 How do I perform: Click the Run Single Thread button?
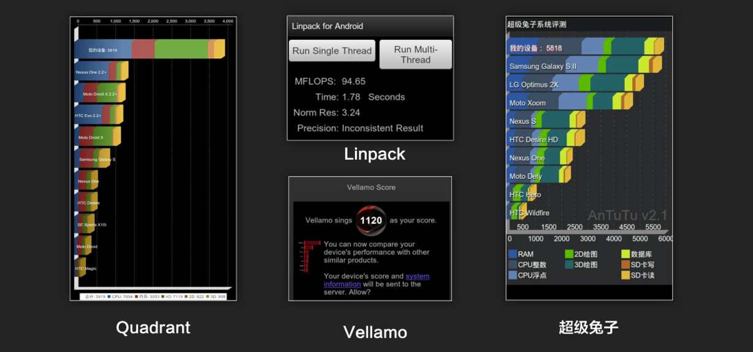(332, 51)
